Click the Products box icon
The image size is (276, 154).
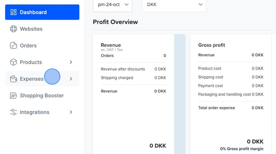13,62
